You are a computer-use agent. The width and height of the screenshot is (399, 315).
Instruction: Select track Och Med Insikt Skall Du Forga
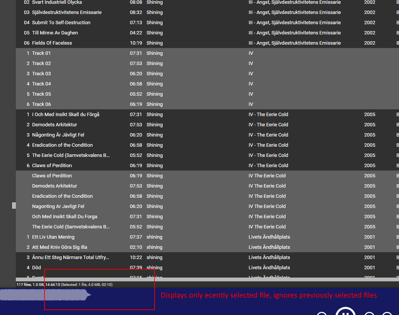(207, 217)
